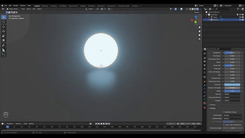Screen dimensions: 245x138
Task: Switch to rendered viewport shading
Action: tap(198, 9)
